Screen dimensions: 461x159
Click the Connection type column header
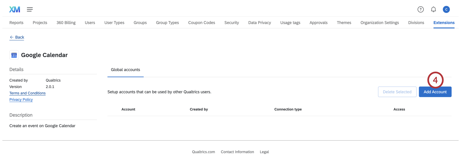288,109
